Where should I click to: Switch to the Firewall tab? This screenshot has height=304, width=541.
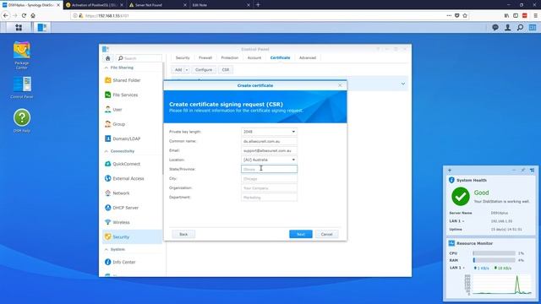(x=205, y=58)
